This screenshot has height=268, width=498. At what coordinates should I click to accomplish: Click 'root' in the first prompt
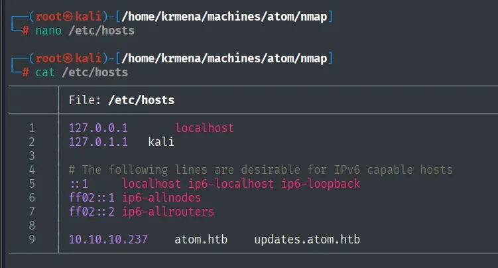(48, 16)
